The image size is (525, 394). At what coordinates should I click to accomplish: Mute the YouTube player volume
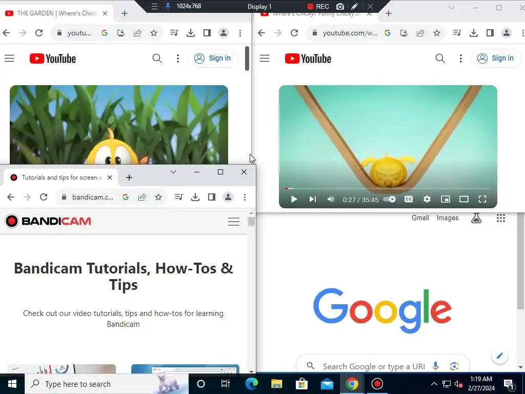(x=331, y=200)
